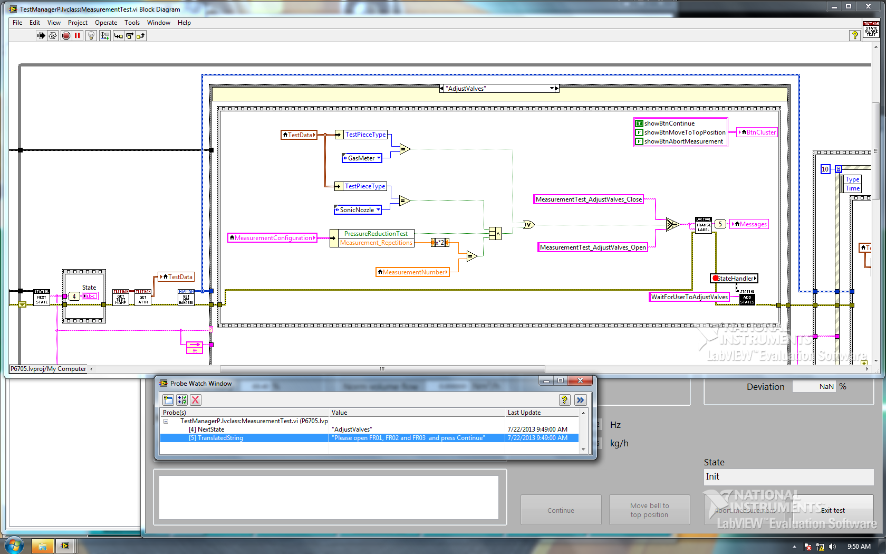This screenshot has height=554, width=886.
Task: Select the MeasurementConfiguration local variable
Action: (272, 238)
